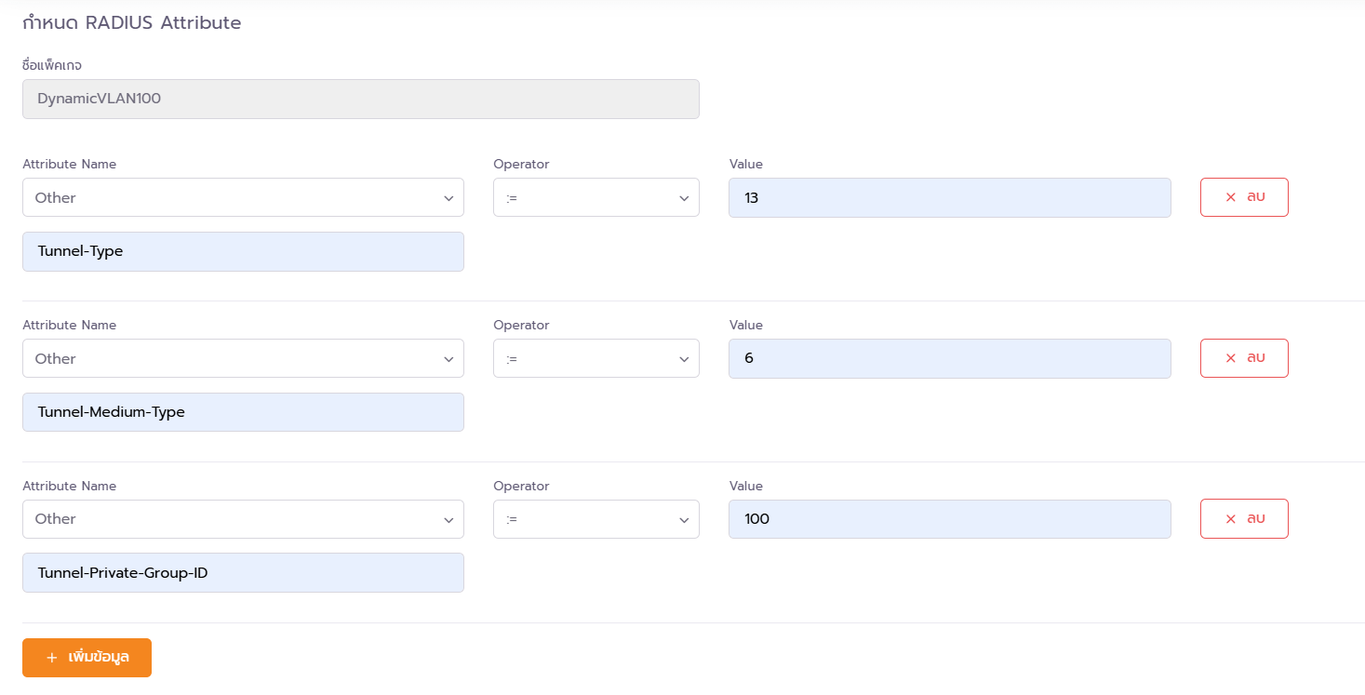Viewport: 1365px width, 695px height.
Task: Click the X icon beside value 100
Action: coord(1230,519)
